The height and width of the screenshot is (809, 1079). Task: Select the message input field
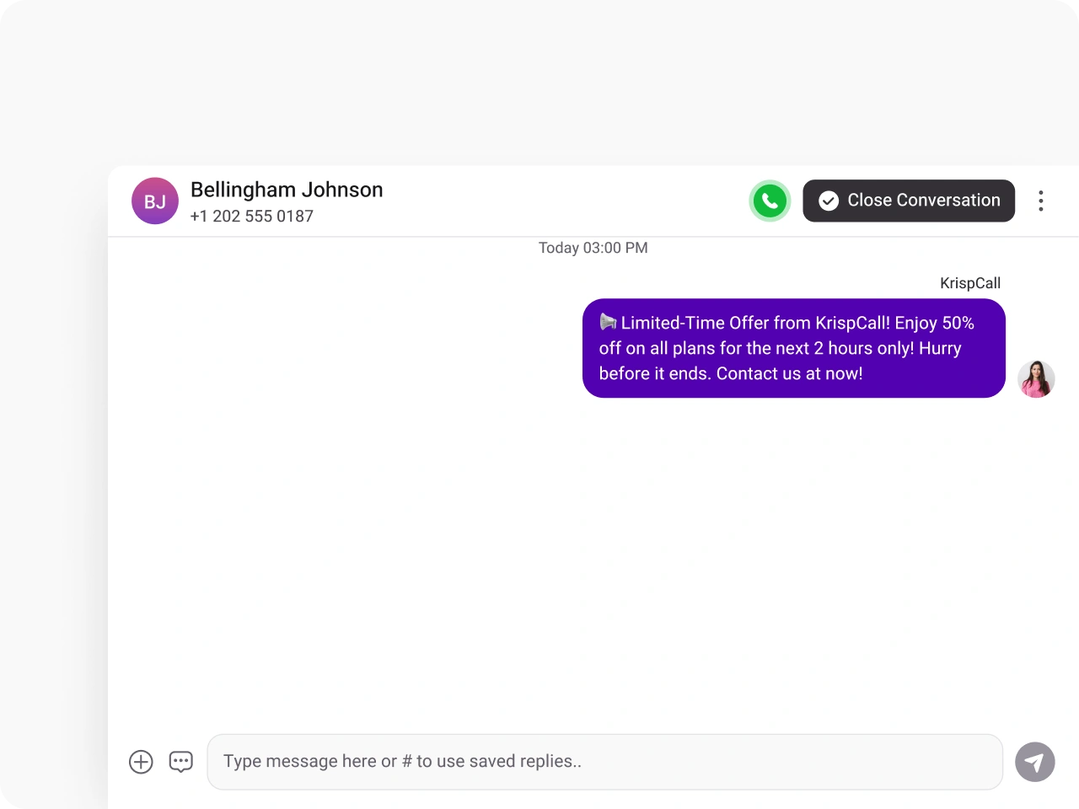[604, 761]
